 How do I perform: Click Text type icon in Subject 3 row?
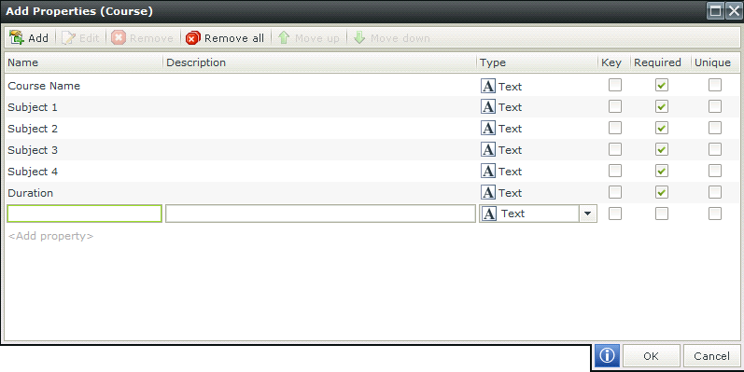[488, 150]
